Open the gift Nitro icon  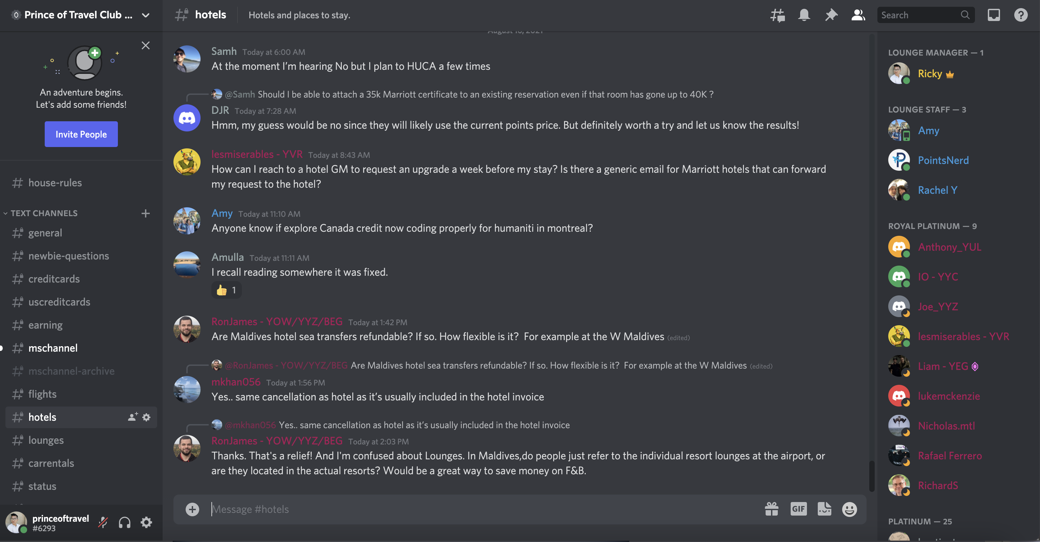tap(771, 509)
